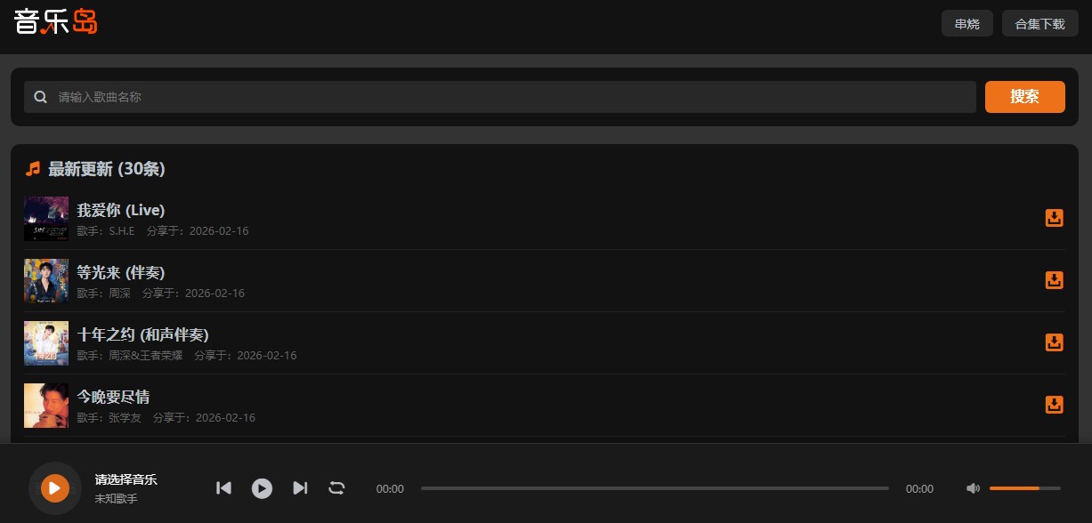Open the 今晚要尽情 album thumbnail
The height and width of the screenshot is (523, 1092).
click(x=46, y=406)
